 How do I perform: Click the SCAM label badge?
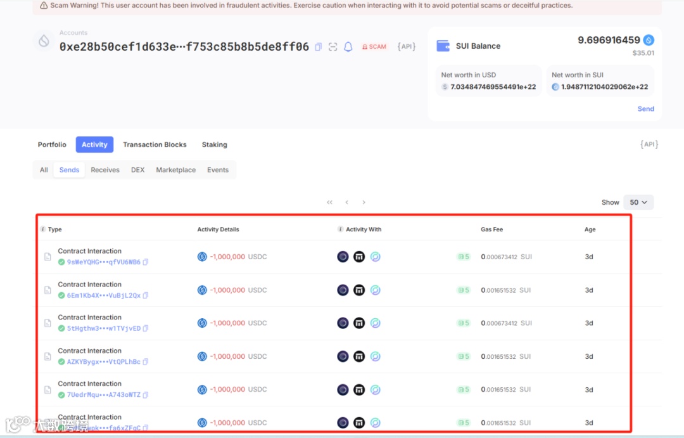pyautogui.click(x=374, y=47)
